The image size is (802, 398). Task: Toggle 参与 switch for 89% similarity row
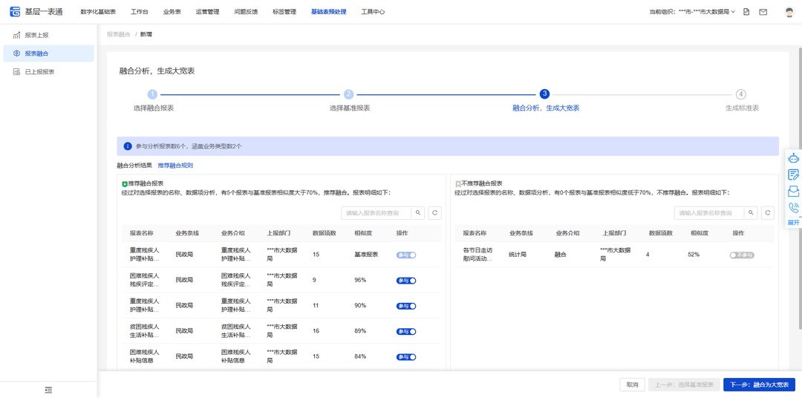pos(406,331)
